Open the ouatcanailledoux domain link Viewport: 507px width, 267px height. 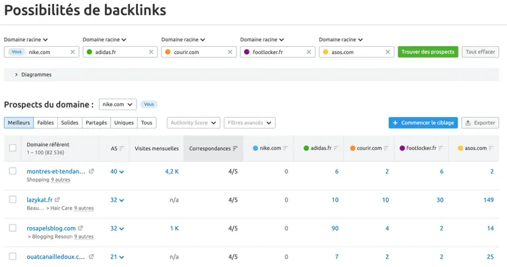point(56,257)
